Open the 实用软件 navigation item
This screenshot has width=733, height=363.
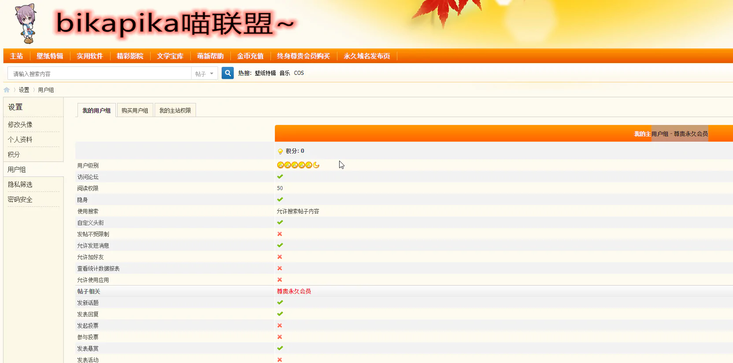(90, 56)
